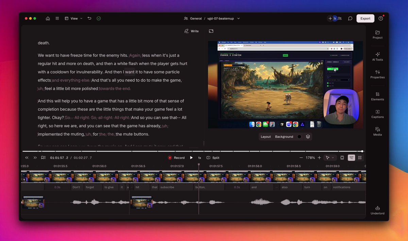This screenshot has width=408, height=241.
Task: Click the progress bar end handle
Action: point(362,151)
